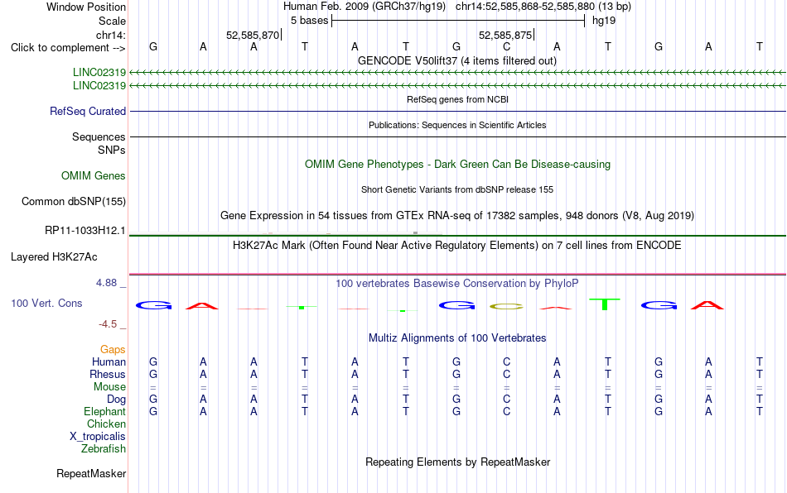This screenshot has height=493, width=787.
Task: Click 'RefSeq genes from NCBI' title
Action: coord(457,100)
